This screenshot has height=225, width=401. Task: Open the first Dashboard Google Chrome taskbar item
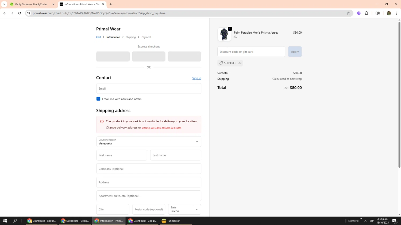[x=41, y=221]
